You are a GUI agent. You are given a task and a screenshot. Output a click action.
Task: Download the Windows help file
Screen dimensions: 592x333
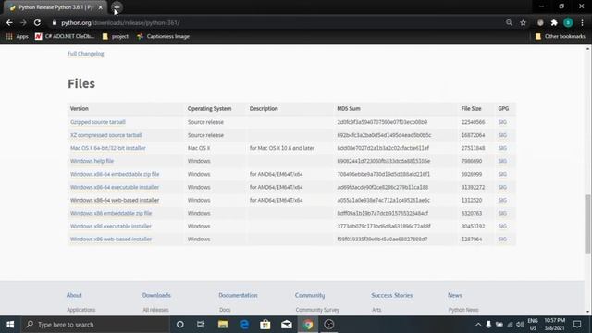click(x=92, y=161)
